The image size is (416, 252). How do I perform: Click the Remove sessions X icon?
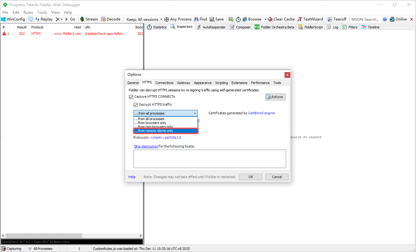pyautogui.click(x=57, y=19)
